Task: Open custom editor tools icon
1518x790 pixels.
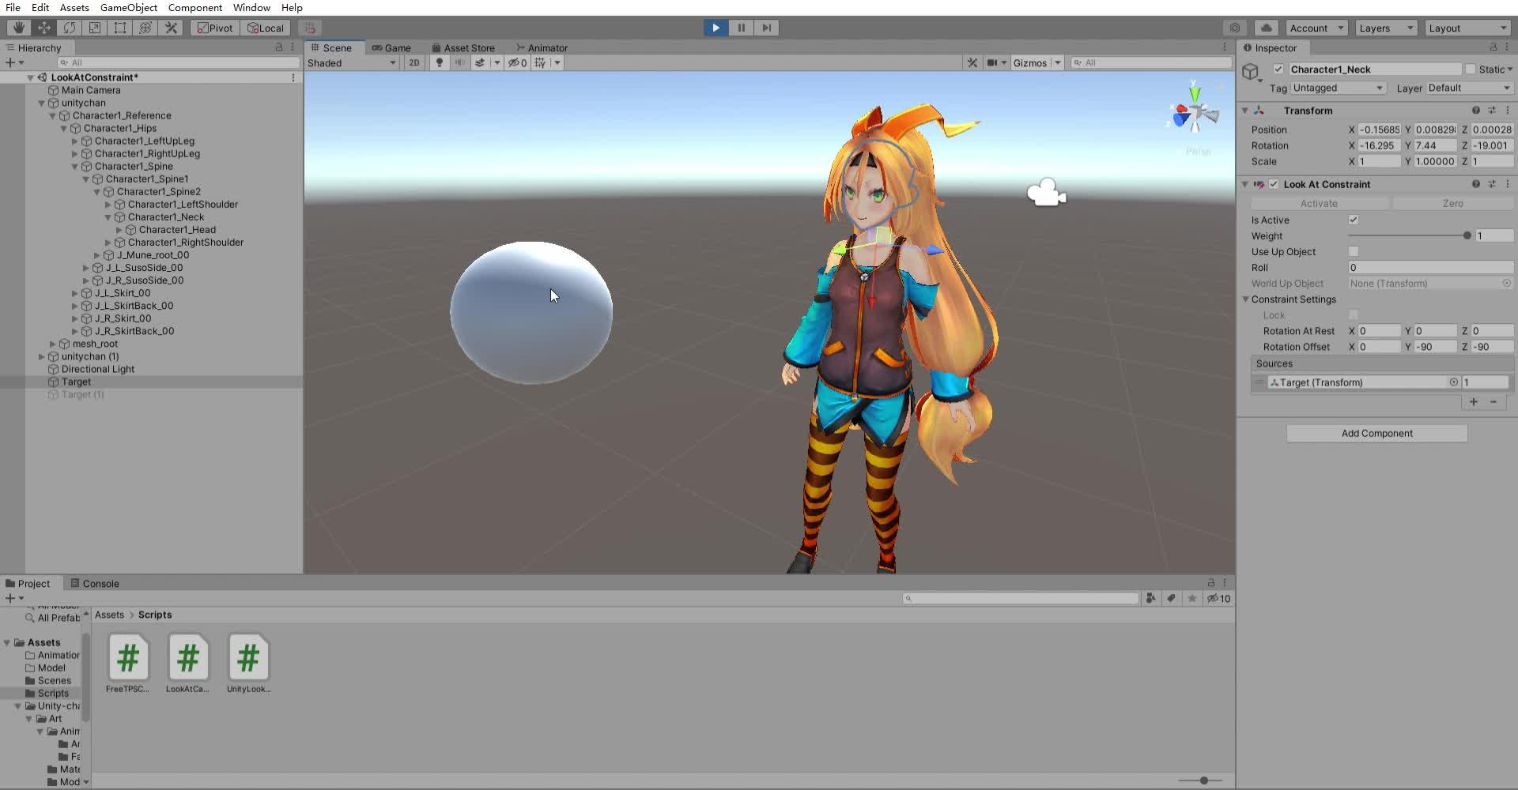Action: [x=170, y=28]
